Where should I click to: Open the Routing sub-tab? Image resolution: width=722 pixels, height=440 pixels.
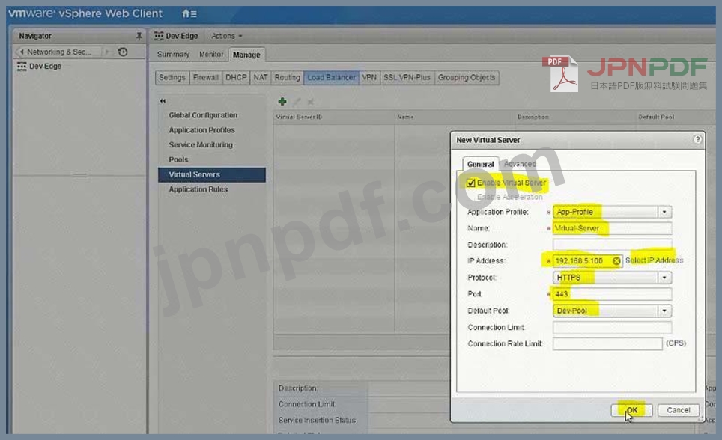coord(288,77)
